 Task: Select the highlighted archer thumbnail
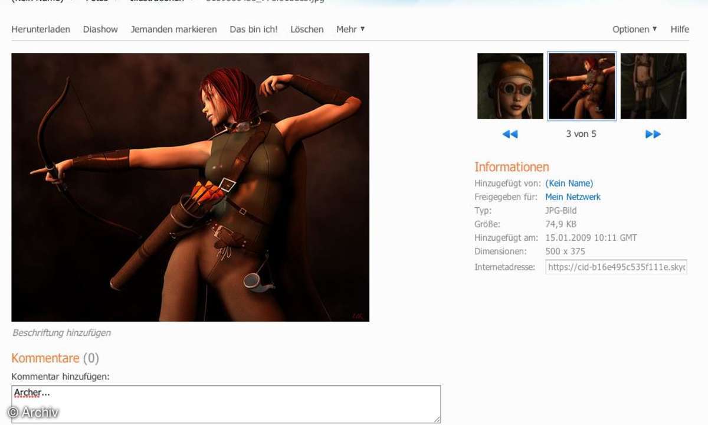pyautogui.click(x=582, y=86)
